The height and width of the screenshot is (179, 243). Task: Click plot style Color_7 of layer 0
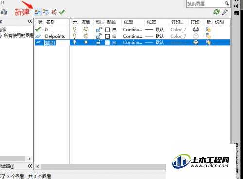(x=178, y=30)
